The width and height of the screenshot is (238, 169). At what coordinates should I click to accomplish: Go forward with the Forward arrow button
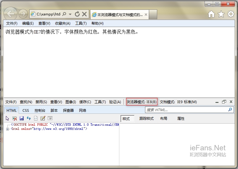coord(23,14)
